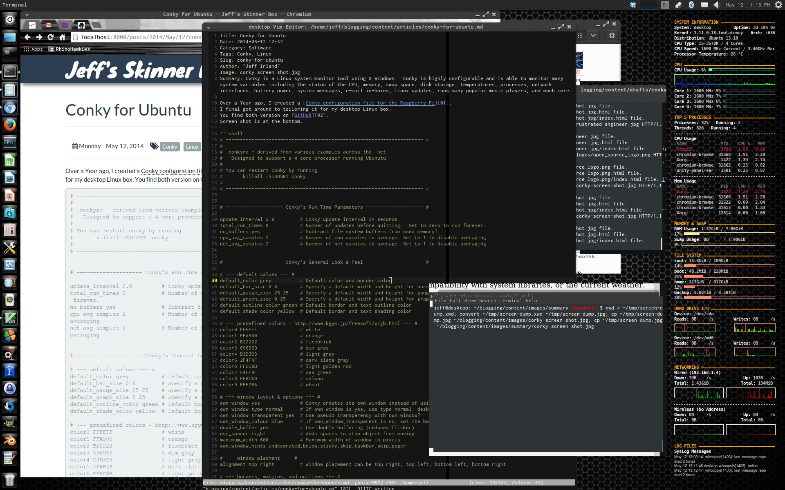Go to Chromium home page icon
Viewport: 785px width, 490px height.
click(x=62, y=37)
